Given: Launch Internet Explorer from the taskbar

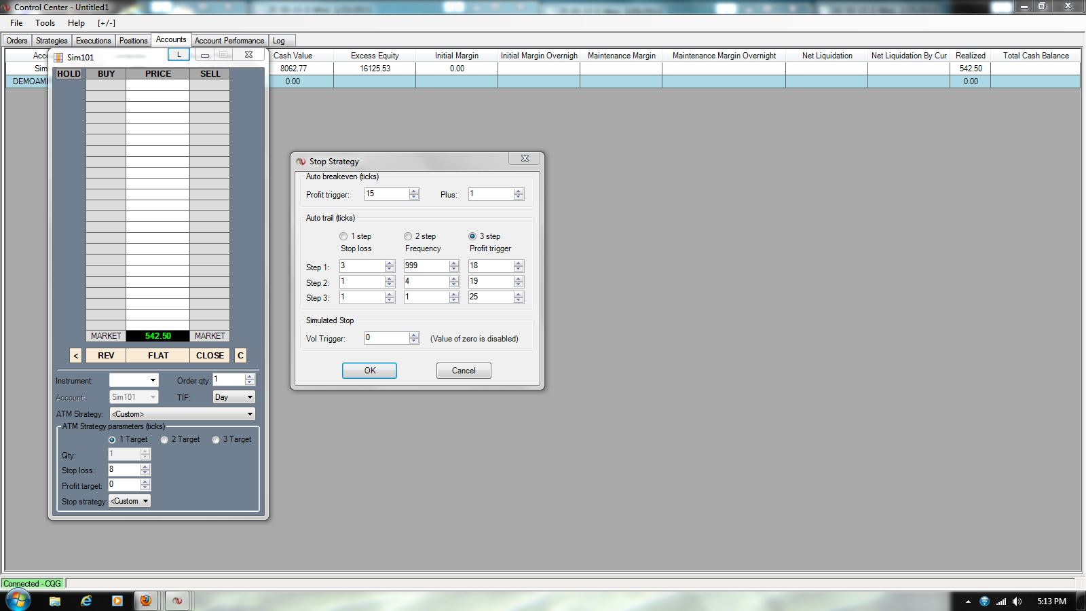Looking at the screenshot, I should pyautogui.click(x=86, y=601).
